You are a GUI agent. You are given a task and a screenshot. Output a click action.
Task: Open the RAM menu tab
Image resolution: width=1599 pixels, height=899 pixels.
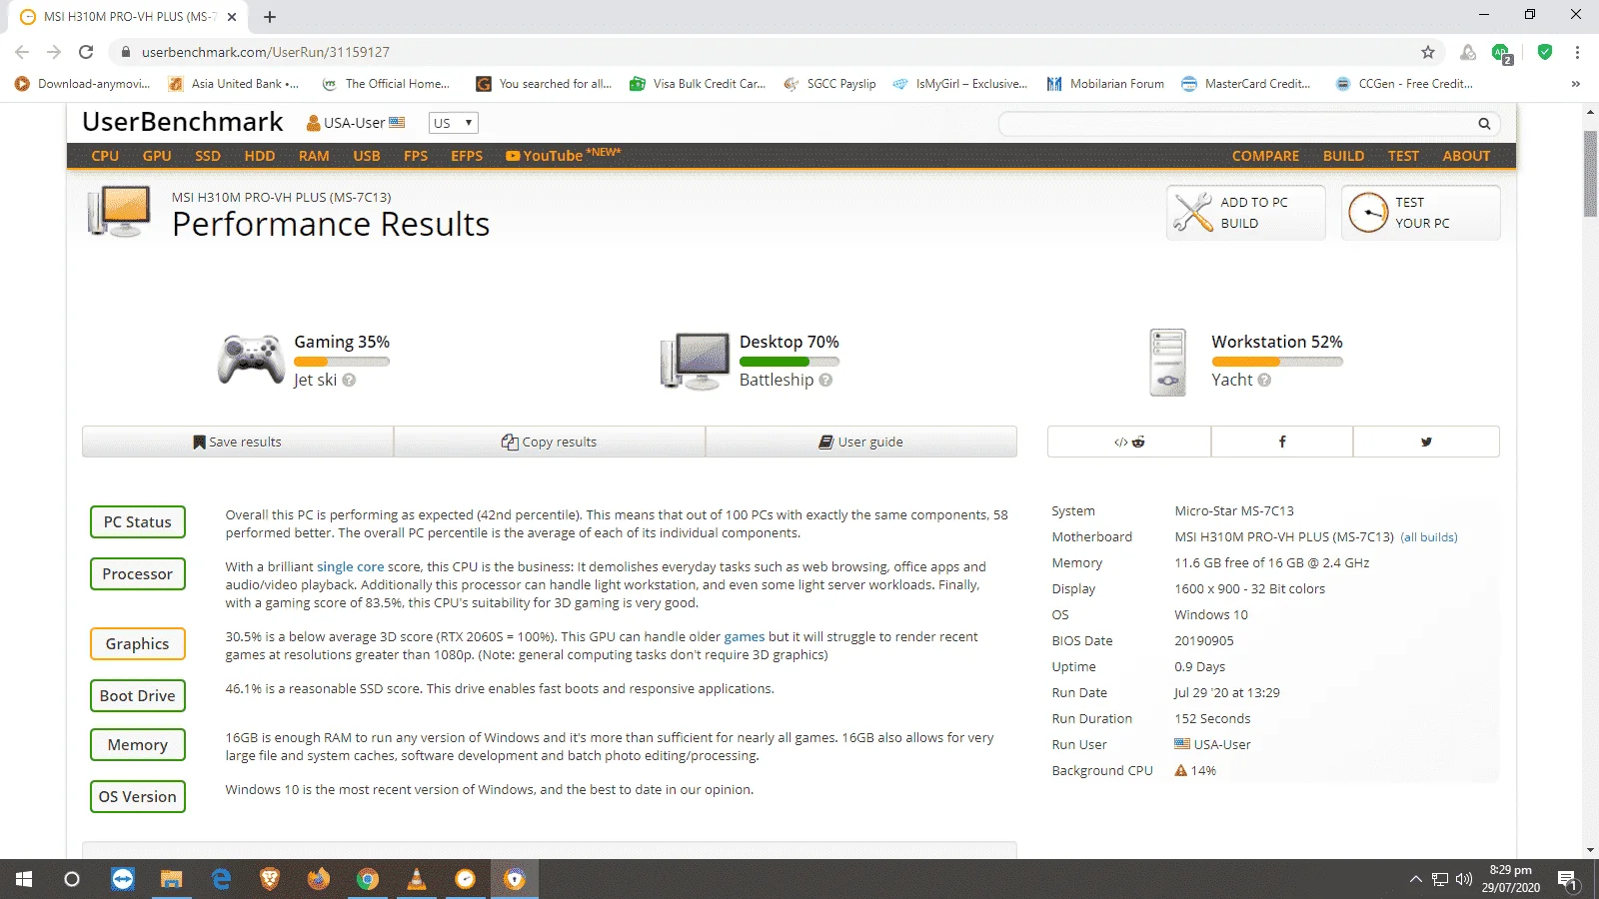[314, 156]
